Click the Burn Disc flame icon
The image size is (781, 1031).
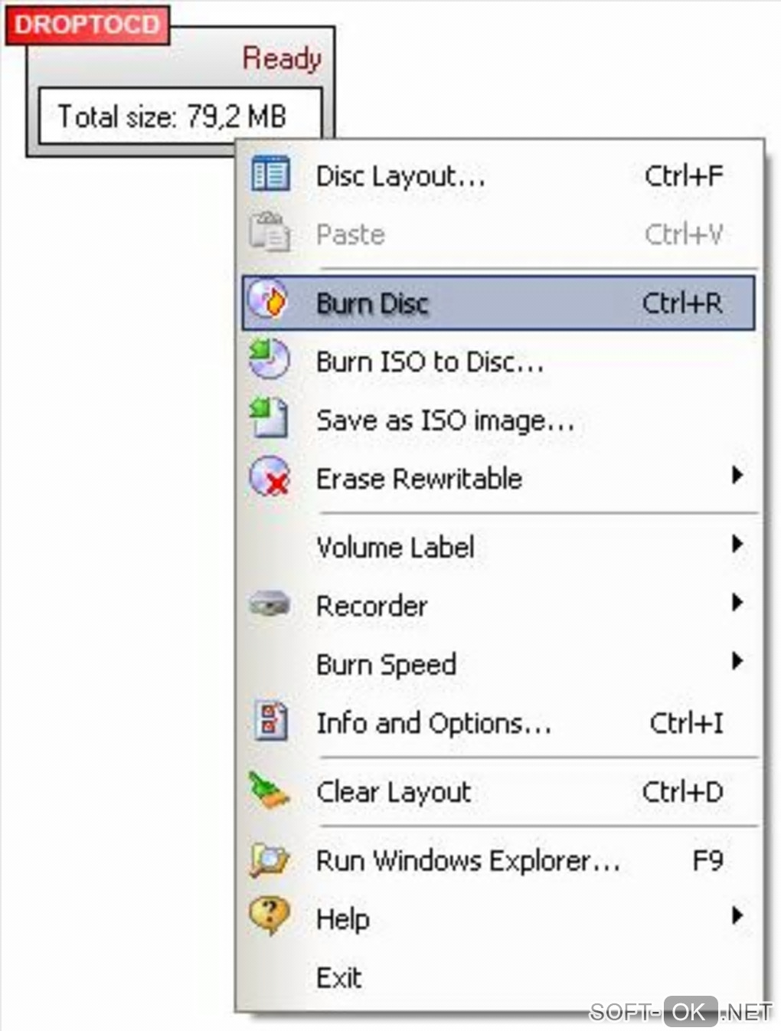click(269, 301)
